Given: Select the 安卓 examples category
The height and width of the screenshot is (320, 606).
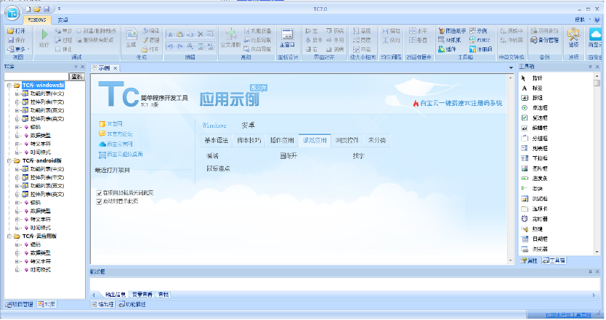Looking at the screenshot, I should click(248, 126).
